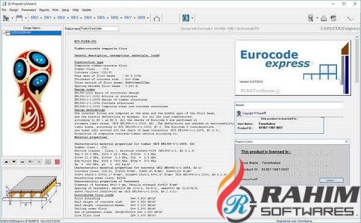361x223 pixels.
Task: Select the EC5 Eurocode toolbar button
Action: click(x=101, y=17)
